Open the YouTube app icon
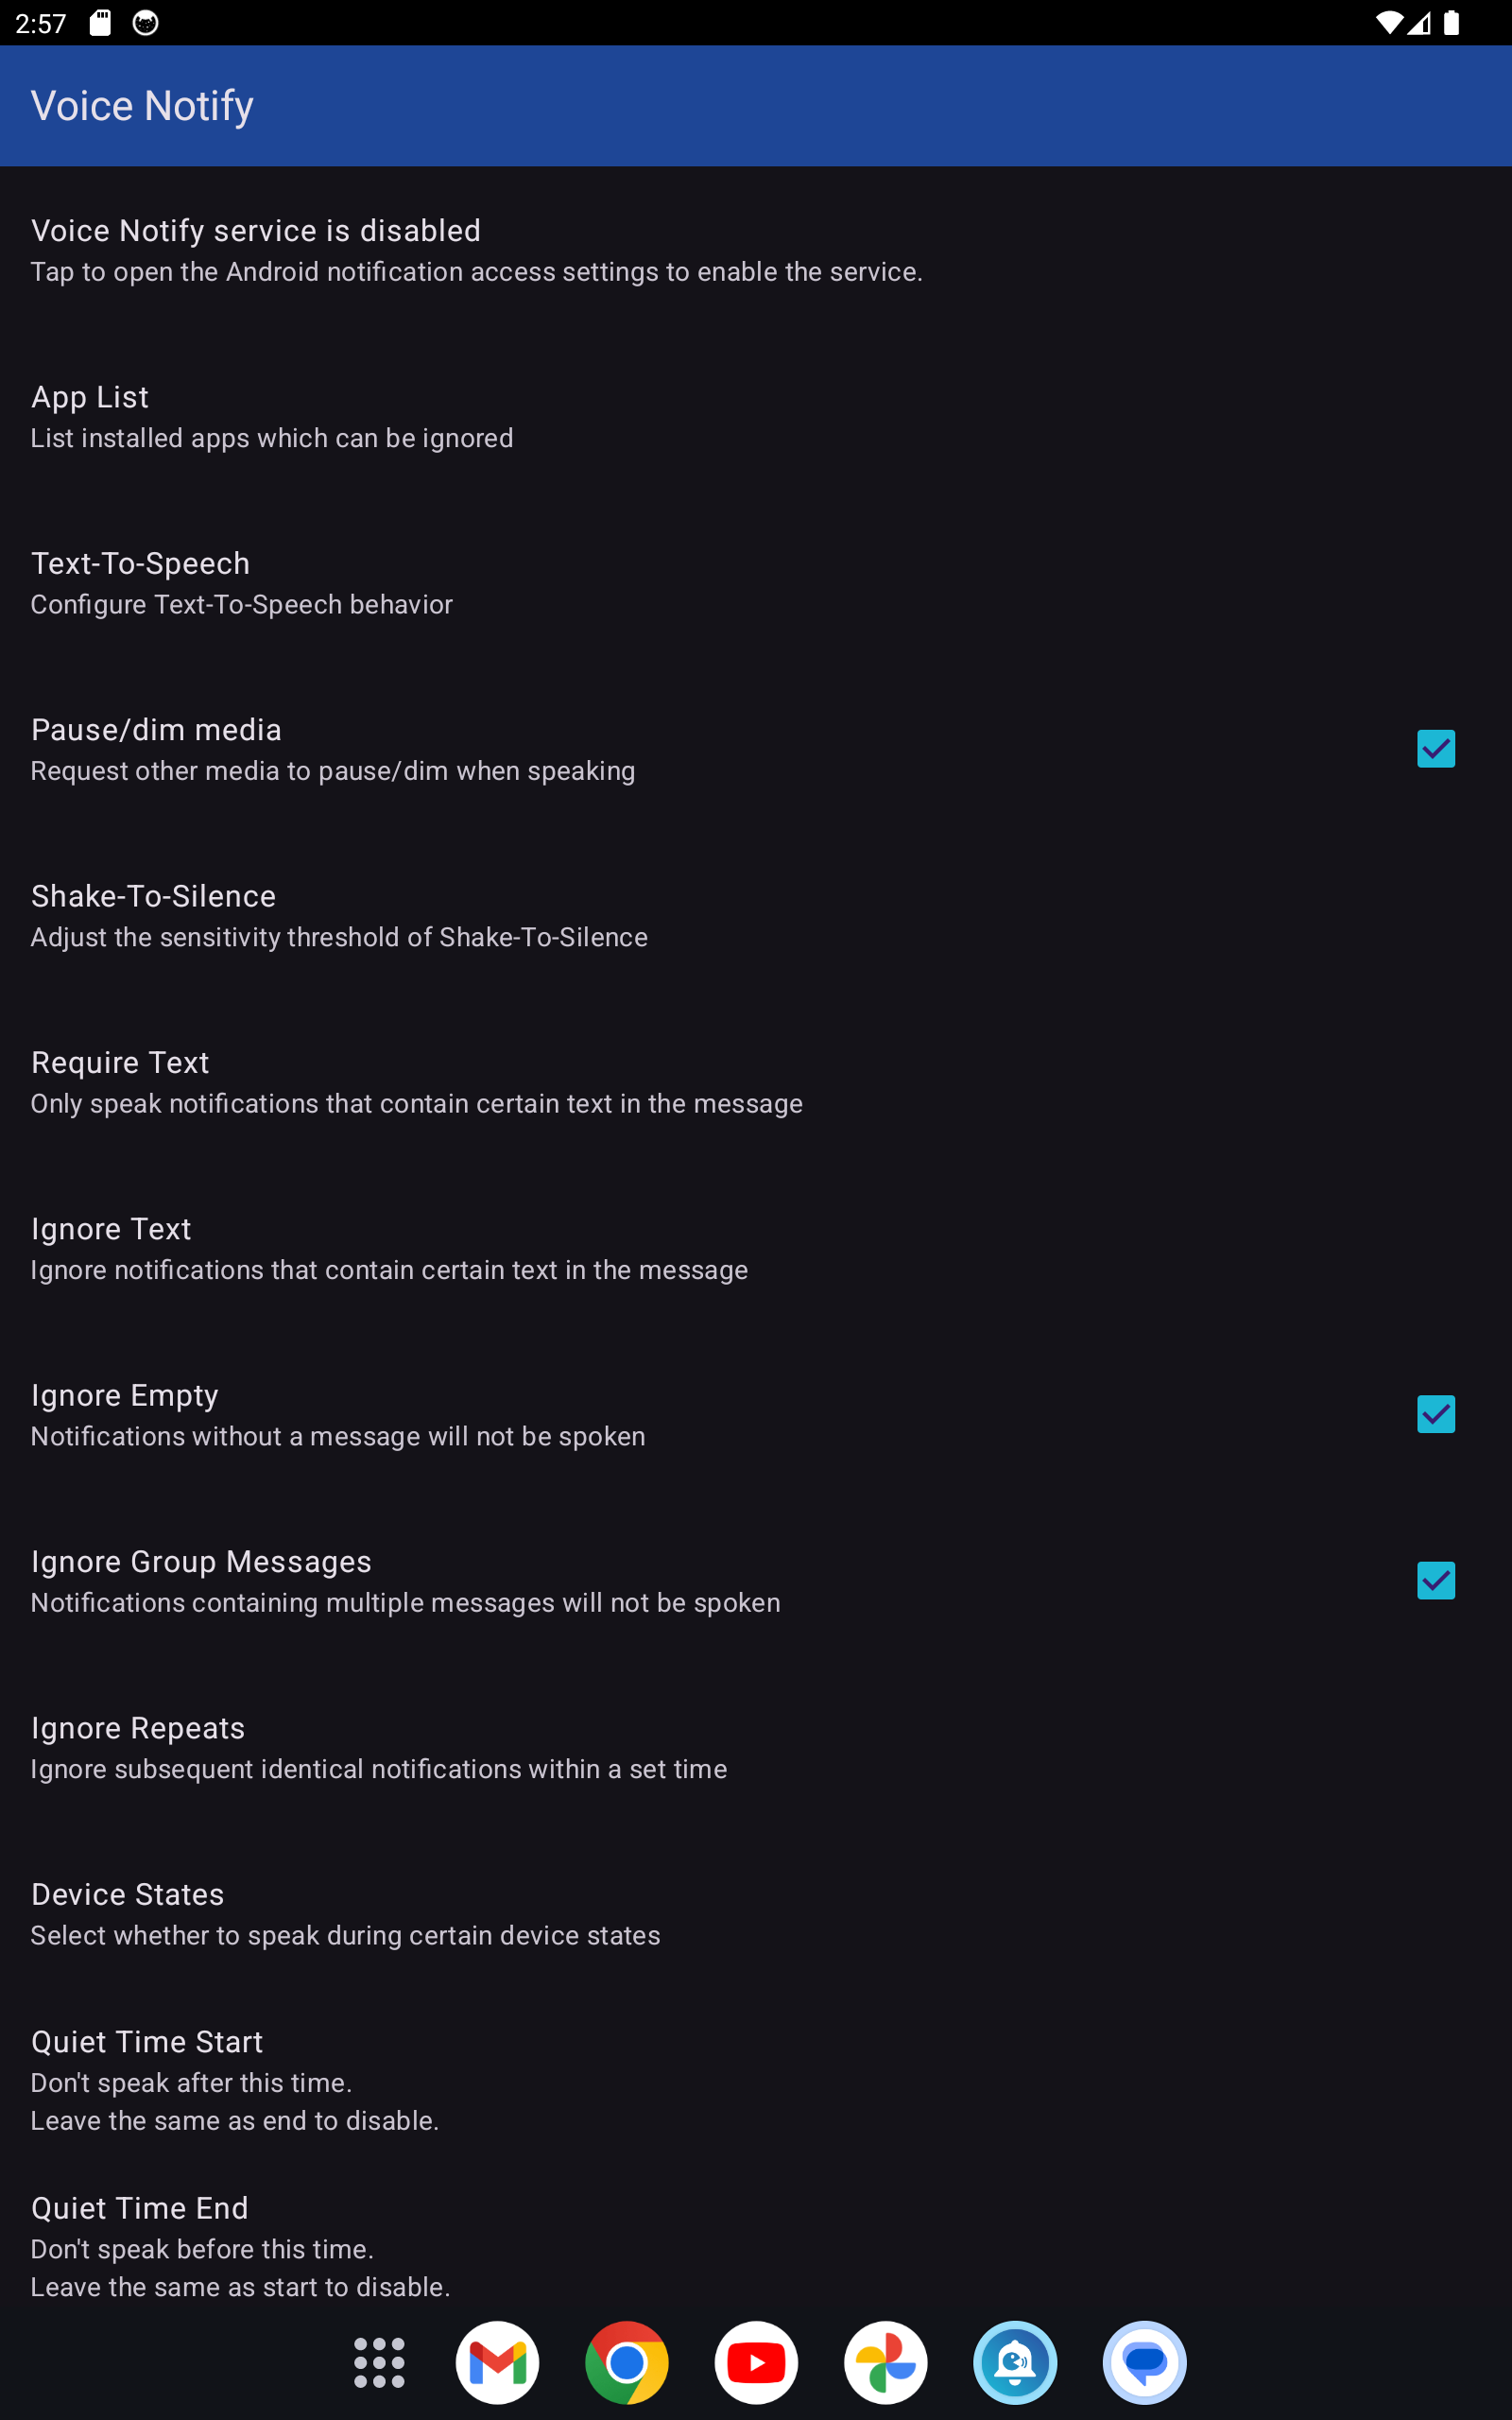Viewport: 1512px width, 2420px height. (756, 2362)
